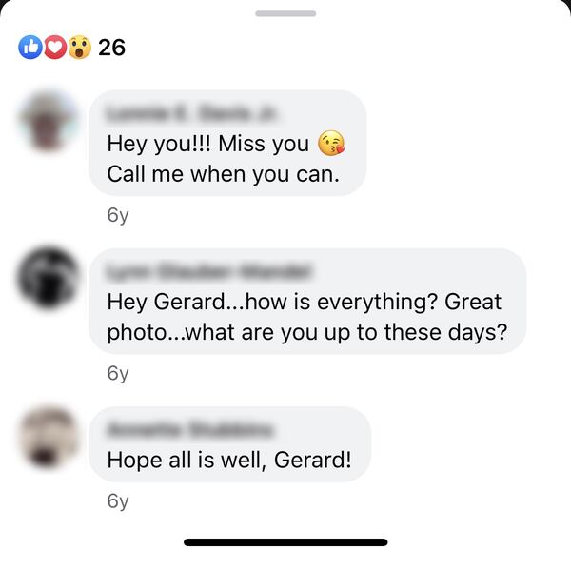Tap the 6y timestamp under "Call me when you can"

(x=118, y=215)
